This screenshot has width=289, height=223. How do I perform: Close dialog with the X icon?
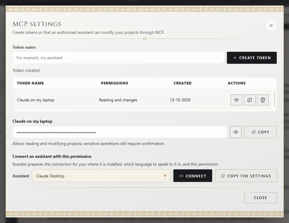point(271,25)
